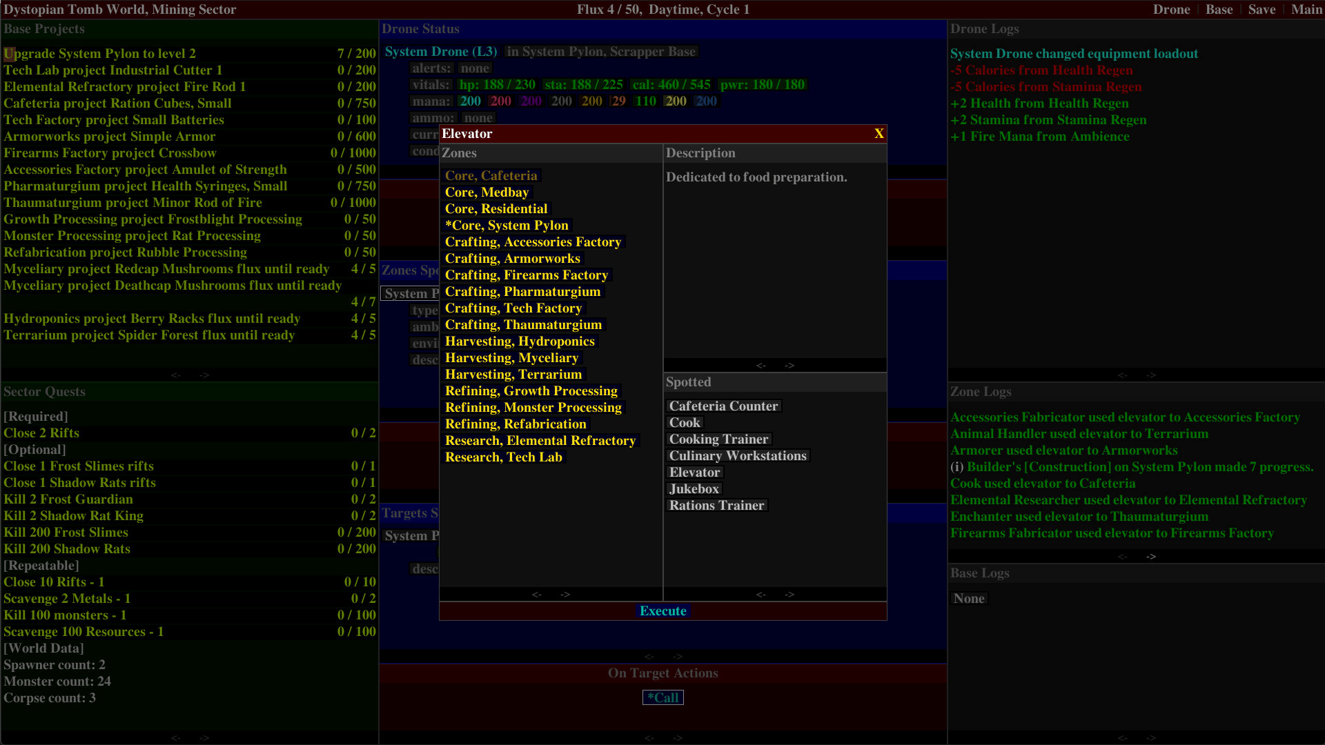Screen dimensions: 1325x745
Task: Select Upgrade System Pylon project
Action: click(x=99, y=54)
